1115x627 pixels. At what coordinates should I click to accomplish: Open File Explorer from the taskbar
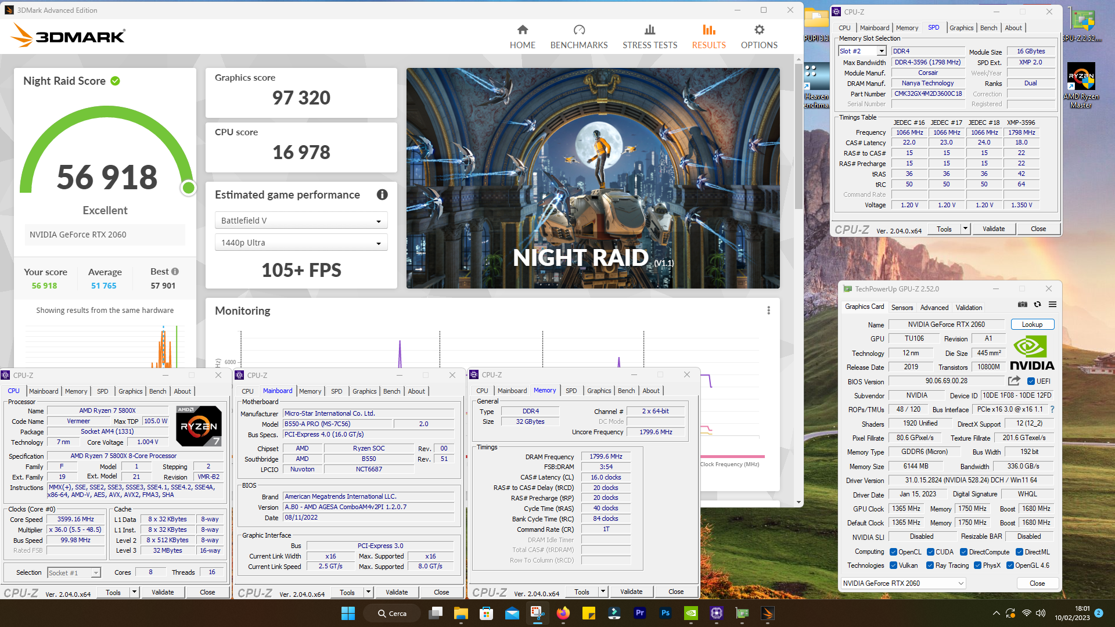click(x=461, y=613)
